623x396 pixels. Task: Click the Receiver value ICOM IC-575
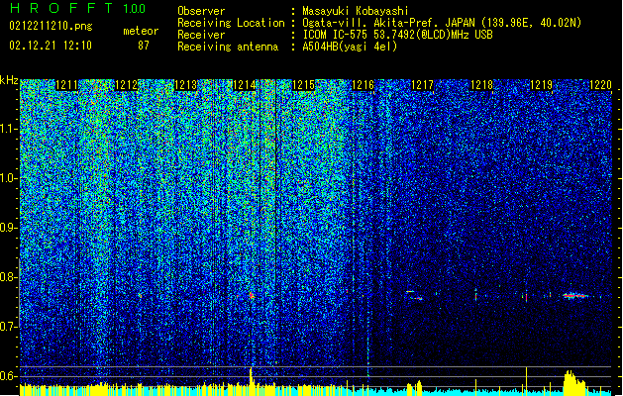336,35
